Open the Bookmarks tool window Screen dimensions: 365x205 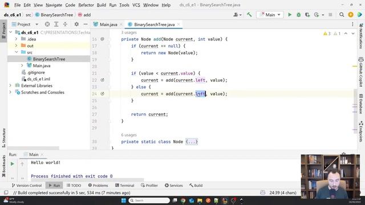coord(4,166)
